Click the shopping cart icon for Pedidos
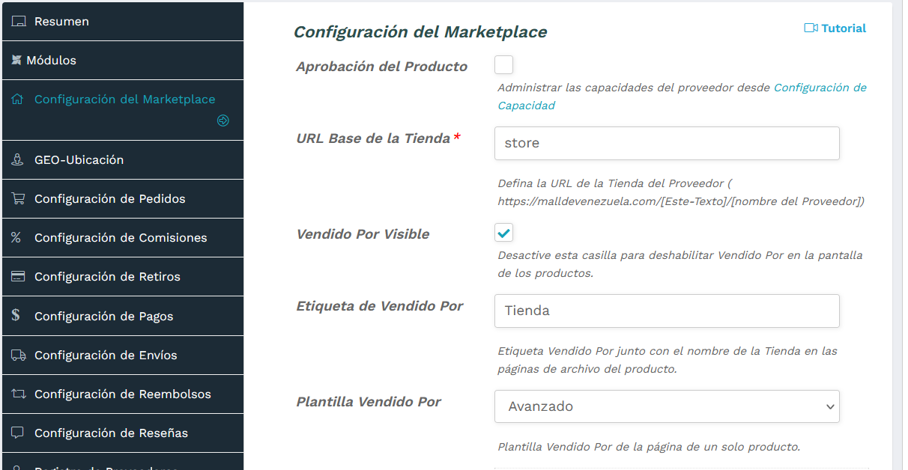This screenshot has height=470, width=908. point(19,198)
